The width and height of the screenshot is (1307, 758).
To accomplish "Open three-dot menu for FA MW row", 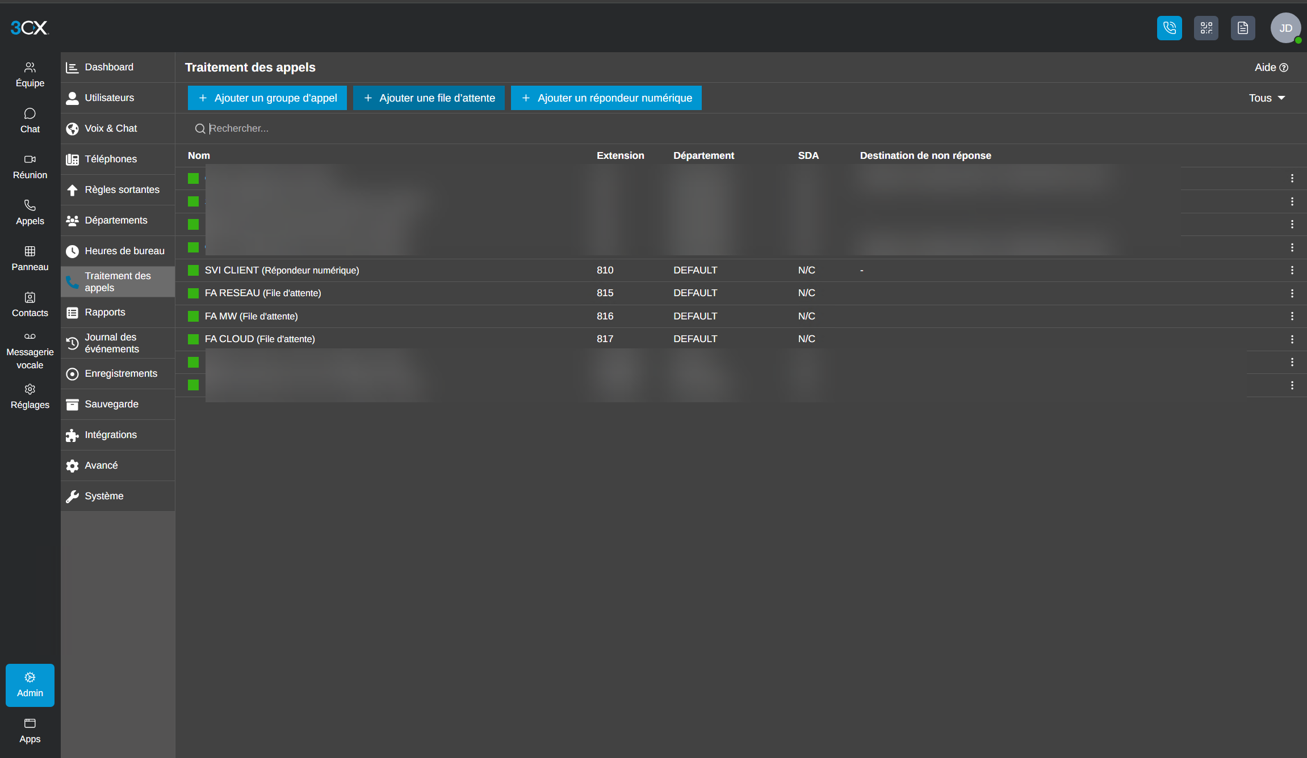I will click(1292, 316).
